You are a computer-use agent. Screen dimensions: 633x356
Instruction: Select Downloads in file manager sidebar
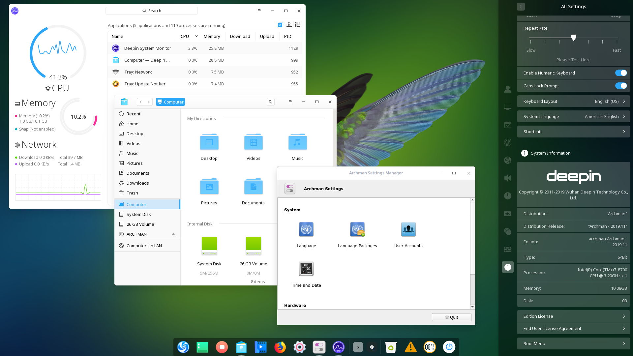pos(147,183)
